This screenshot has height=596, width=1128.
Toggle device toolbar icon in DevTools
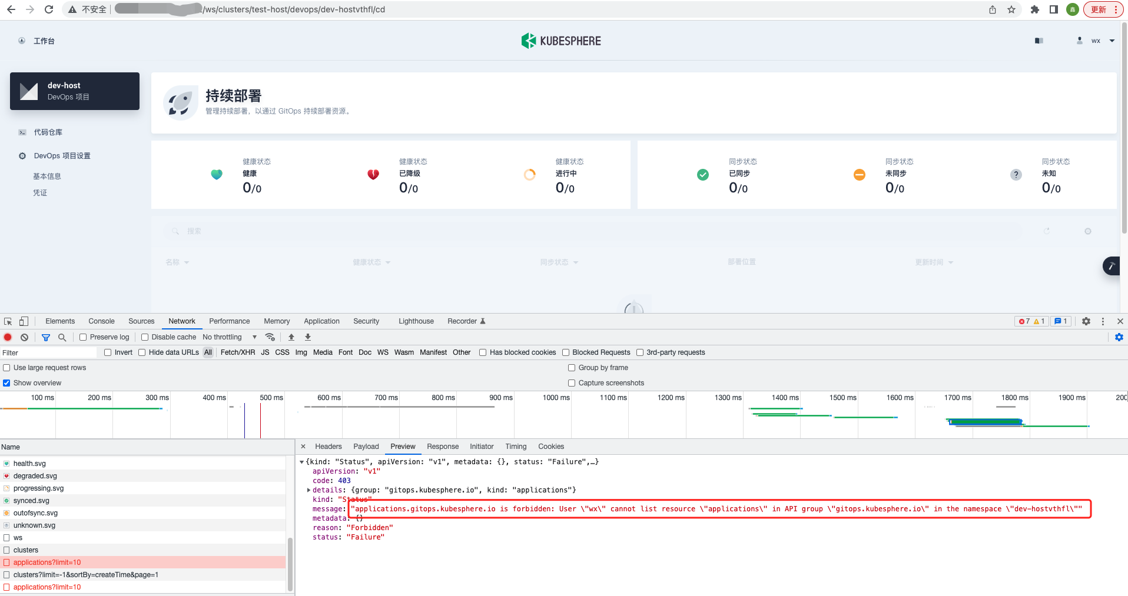(x=24, y=321)
